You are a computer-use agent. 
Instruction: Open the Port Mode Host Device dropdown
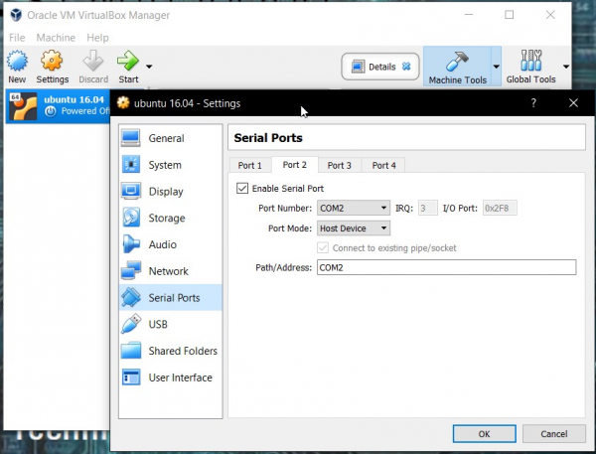click(x=353, y=228)
